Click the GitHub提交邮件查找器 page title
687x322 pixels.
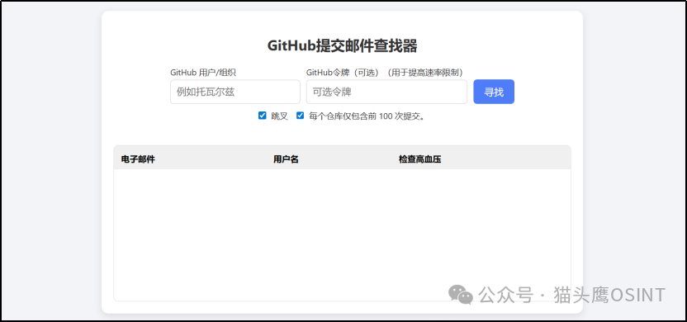(x=342, y=45)
